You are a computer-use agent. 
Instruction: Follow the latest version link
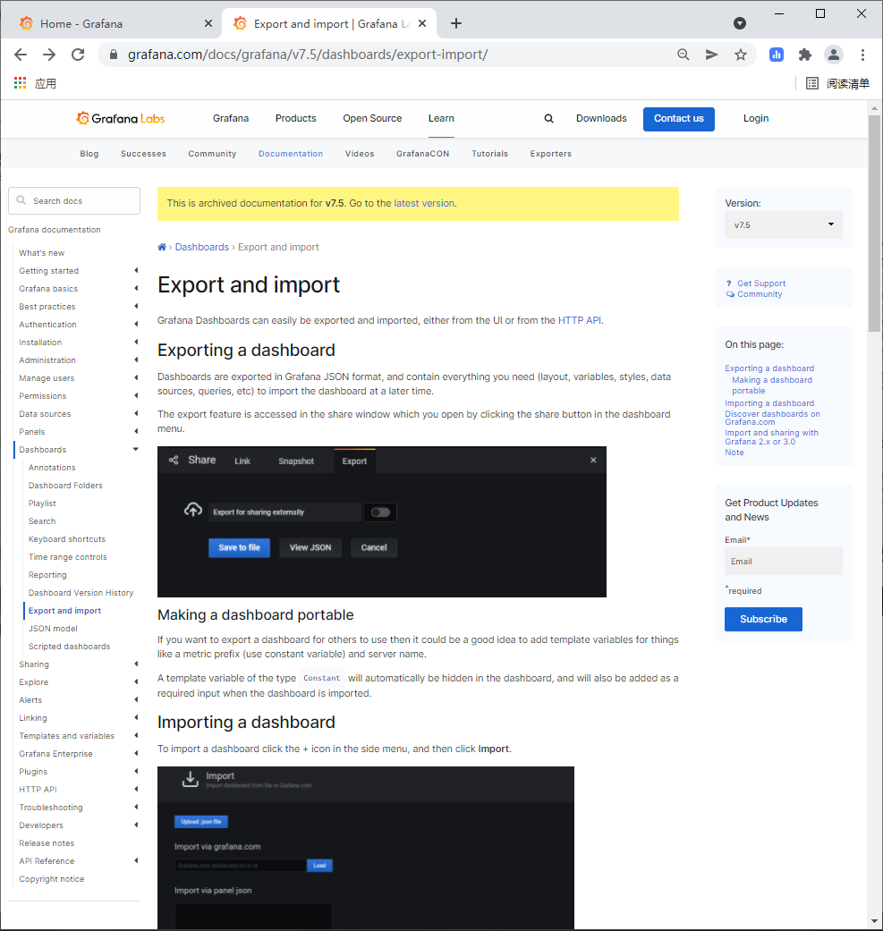[x=424, y=203]
